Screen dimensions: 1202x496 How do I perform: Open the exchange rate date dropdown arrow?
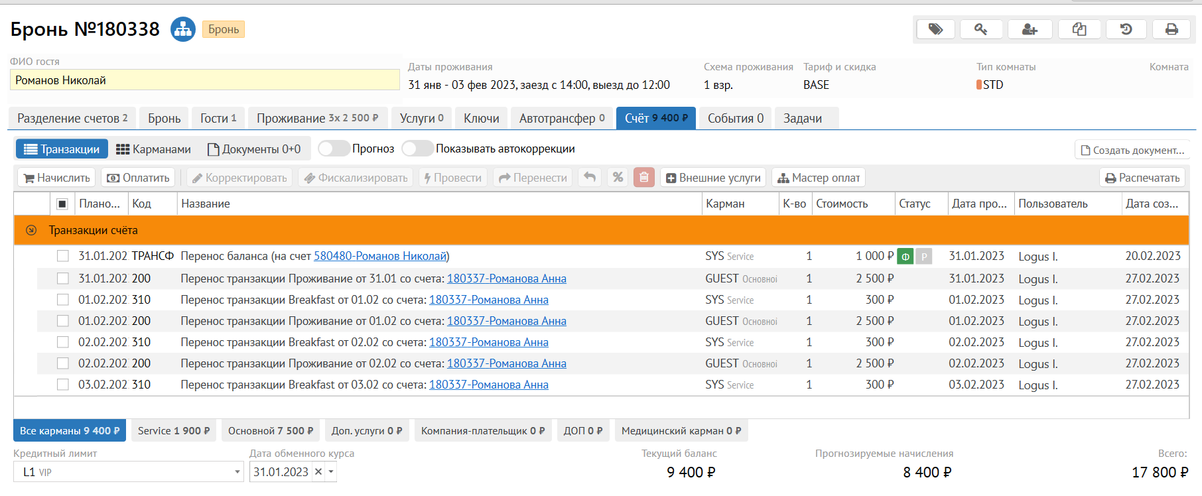[331, 472]
